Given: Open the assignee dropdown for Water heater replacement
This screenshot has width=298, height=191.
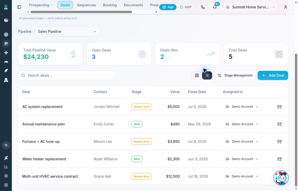Looking at the screenshot, I should (x=242, y=159).
